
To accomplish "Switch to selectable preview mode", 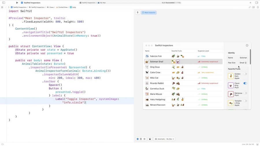I will pyautogui.click(x=141, y=139).
